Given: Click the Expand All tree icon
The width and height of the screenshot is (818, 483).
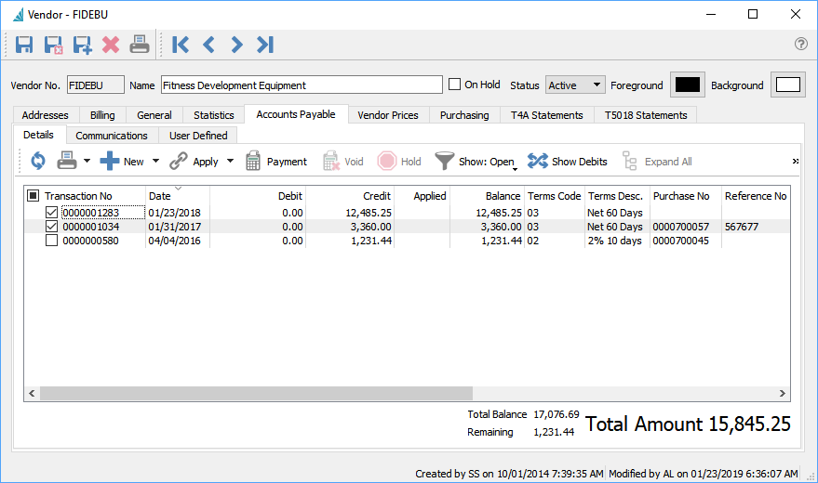Looking at the screenshot, I should pyautogui.click(x=630, y=161).
